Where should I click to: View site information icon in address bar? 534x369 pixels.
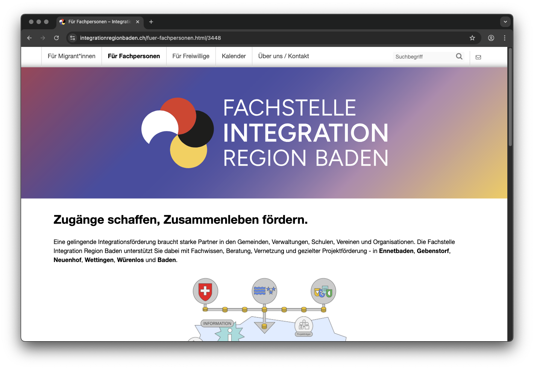coord(73,38)
